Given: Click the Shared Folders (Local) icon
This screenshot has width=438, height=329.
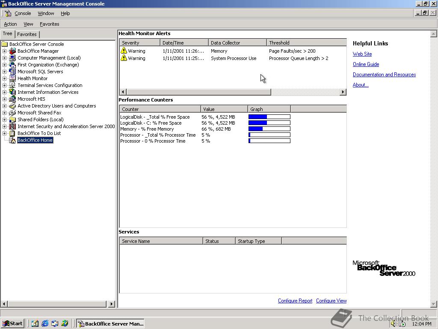Looking at the screenshot, I should (x=12, y=120).
